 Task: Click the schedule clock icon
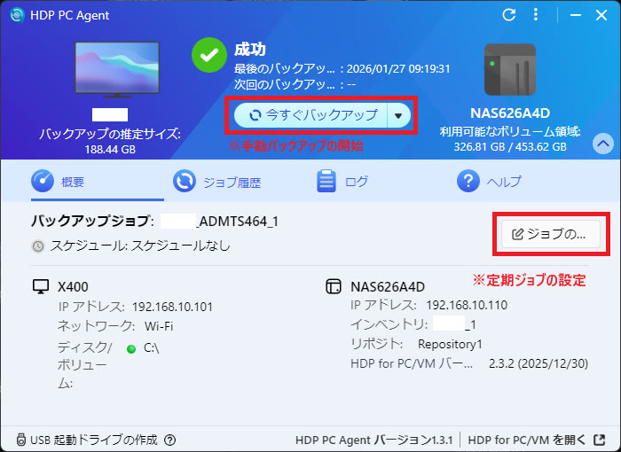(x=37, y=245)
